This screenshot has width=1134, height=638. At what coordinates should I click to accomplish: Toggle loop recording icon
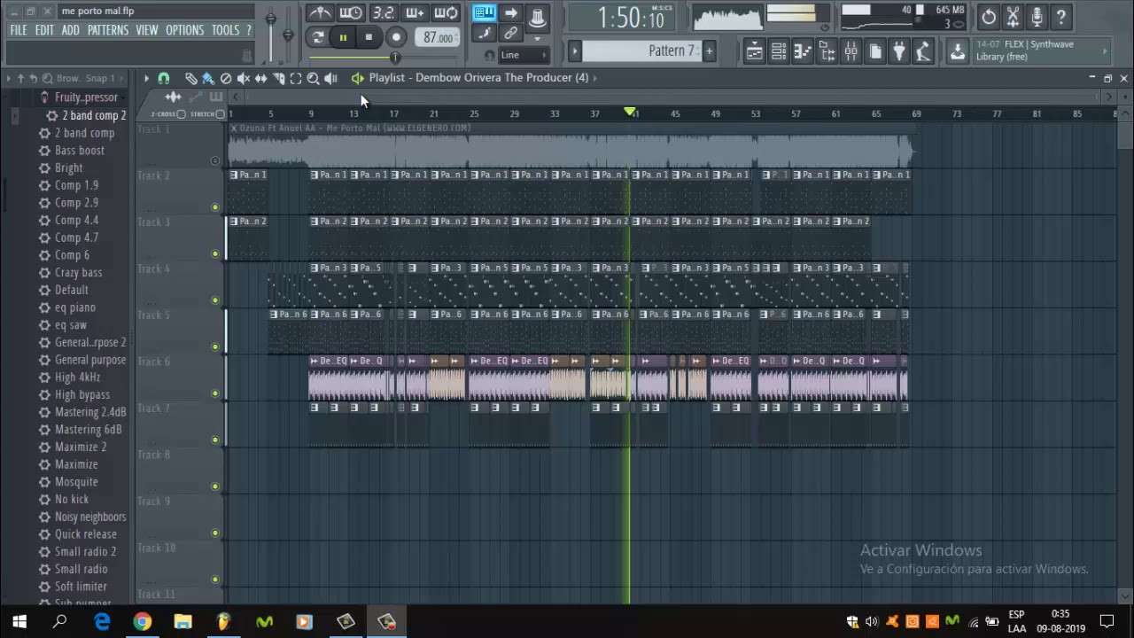point(447,13)
